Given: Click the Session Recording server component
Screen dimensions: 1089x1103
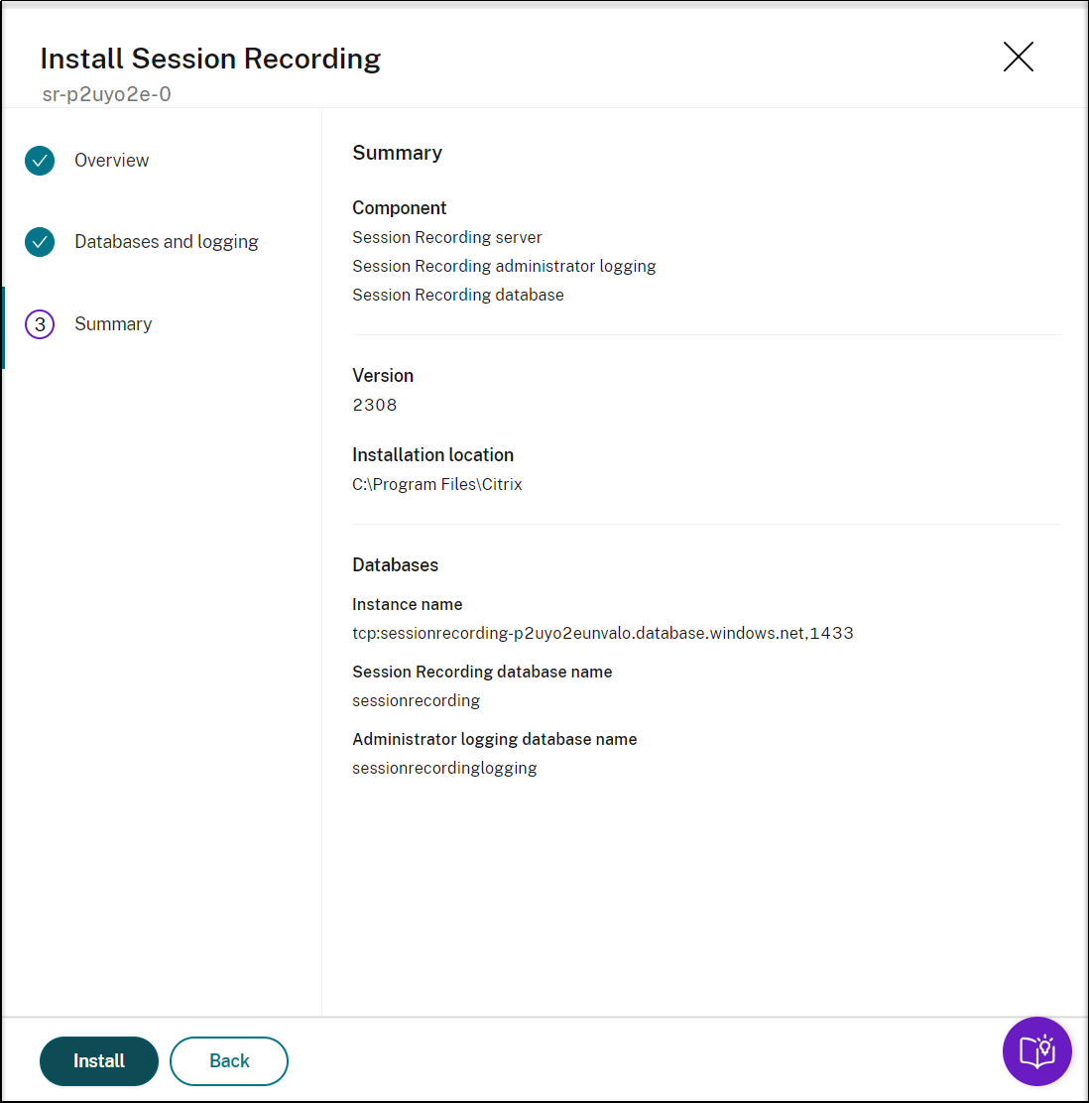Looking at the screenshot, I should [446, 237].
